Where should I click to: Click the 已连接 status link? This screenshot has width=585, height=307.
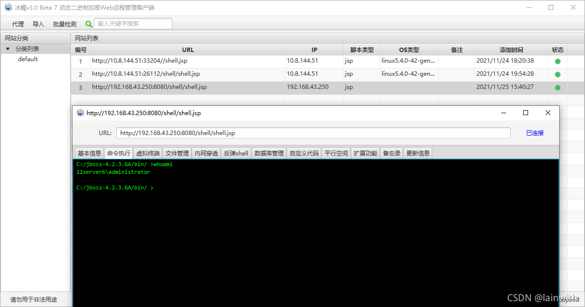[535, 133]
